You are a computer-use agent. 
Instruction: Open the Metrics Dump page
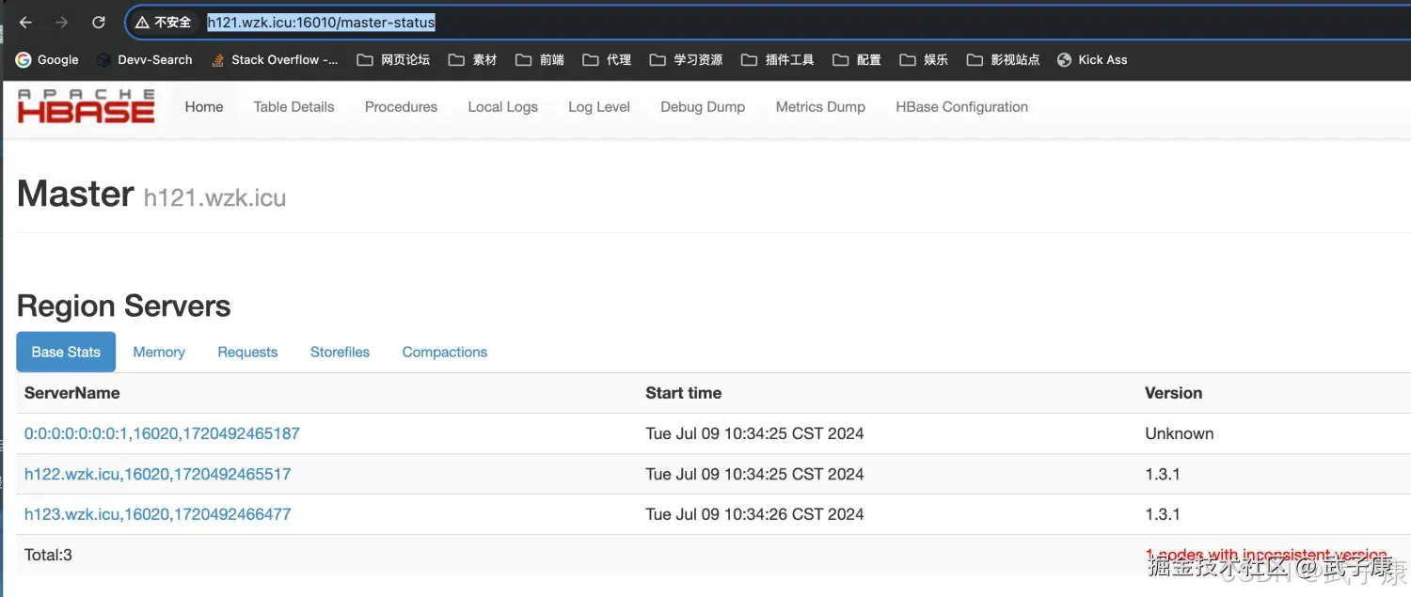(x=820, y=106)
